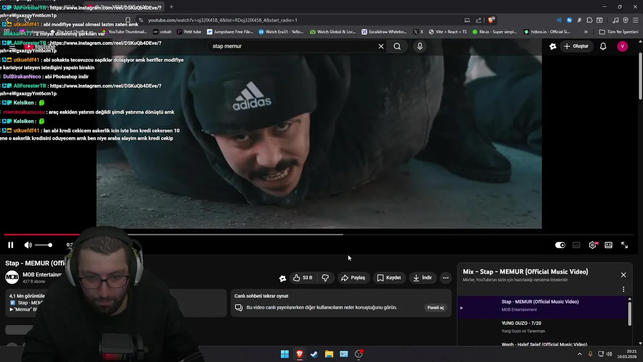Open Tüm Yer İşaretleri bookmarks folder

click(x=618, y=32)
